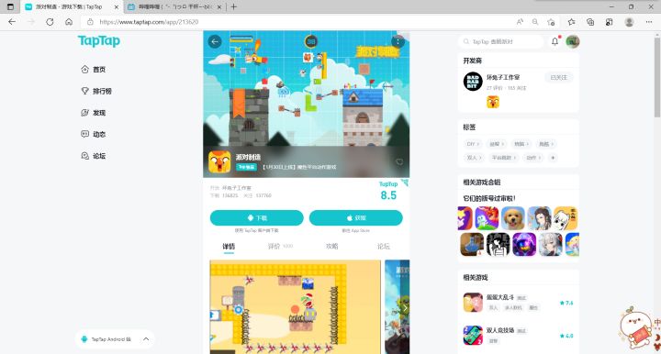Open the 论坛 forum sidebar item
Image resolution: width=661 pixels, height=354 pixels.
(94, 156)
